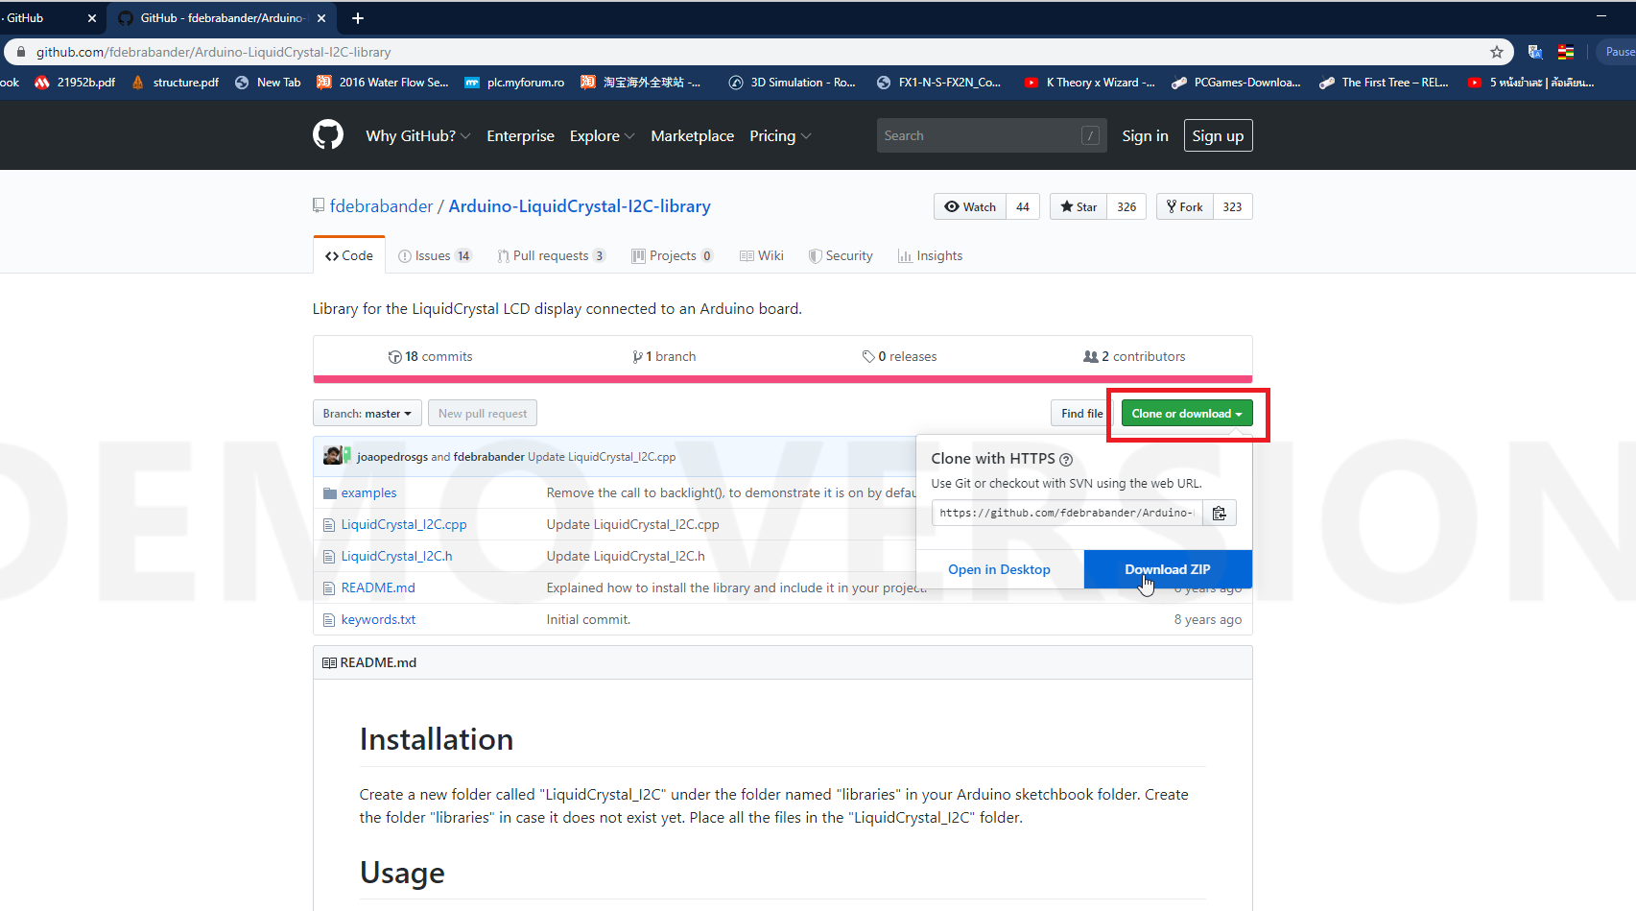Open the joaopedrosgs author link

click(x=392, y=456)
